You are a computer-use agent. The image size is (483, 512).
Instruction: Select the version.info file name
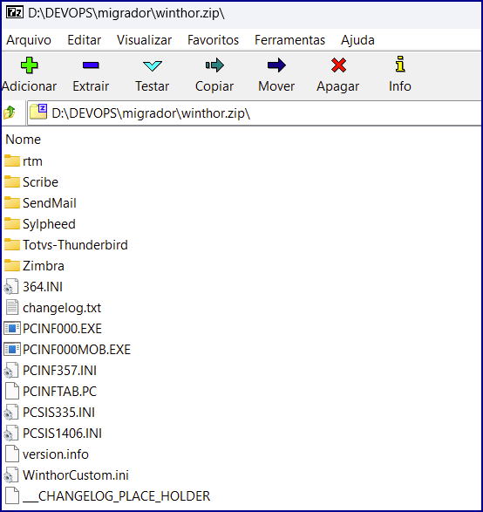56,454
